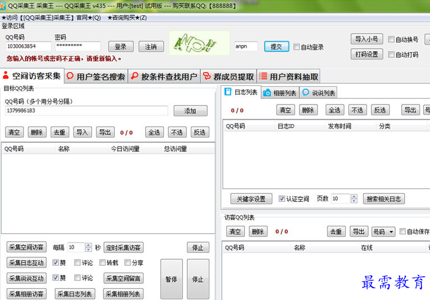This screenshot has height=300, width=430.
Task: Sort by the 总访问量 column header
Action: 187,149
